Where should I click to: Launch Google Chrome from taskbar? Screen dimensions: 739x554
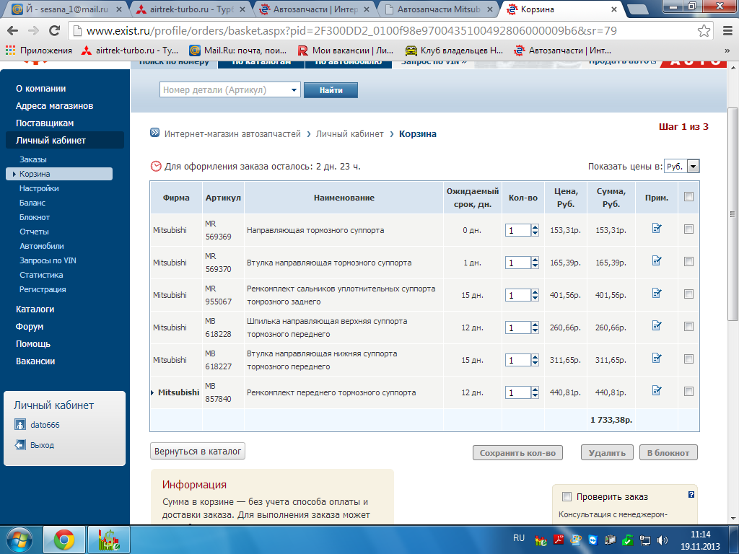pos(64,540)
